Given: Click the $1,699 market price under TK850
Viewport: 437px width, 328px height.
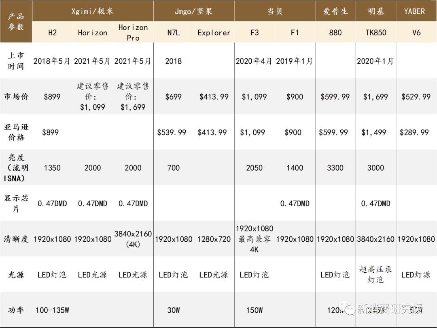Looking at the screenshot, I should point(375,97).
